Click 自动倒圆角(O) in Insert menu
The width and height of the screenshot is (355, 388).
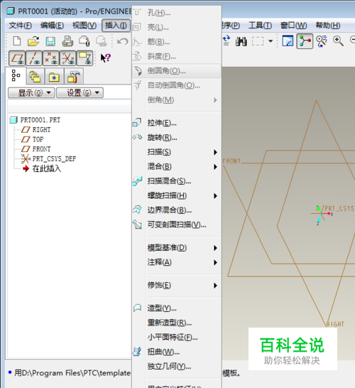click(x=177, y=85)
